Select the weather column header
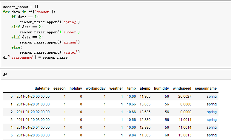 (x=116, y=88)
